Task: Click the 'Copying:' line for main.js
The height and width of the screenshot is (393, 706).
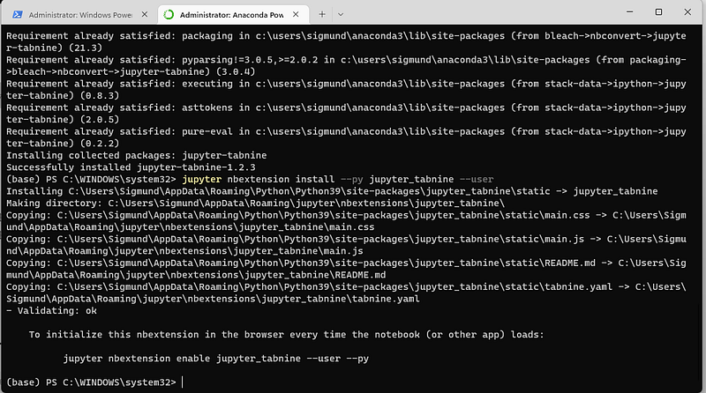Action: (346, 245)
